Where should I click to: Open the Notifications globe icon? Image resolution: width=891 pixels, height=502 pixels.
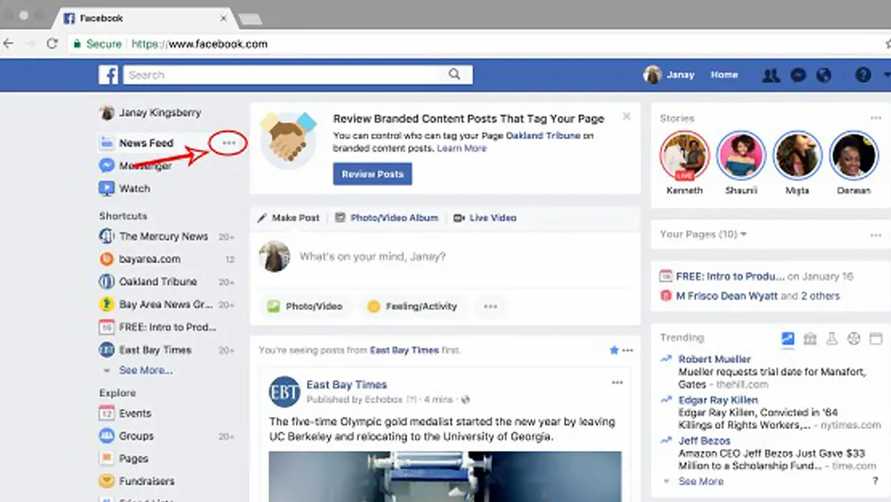tap(823, 75)
